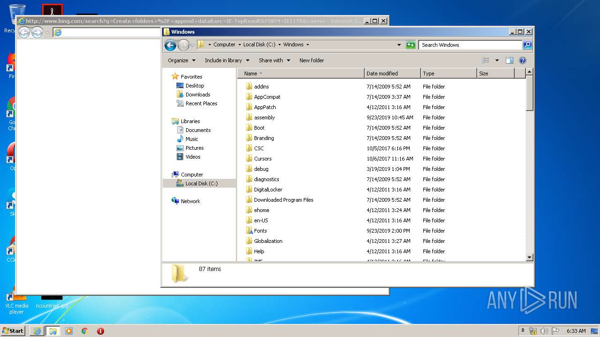Screen dimensions: 600x337
Task: Click the New folder button
Action: [x=312, y=60]
